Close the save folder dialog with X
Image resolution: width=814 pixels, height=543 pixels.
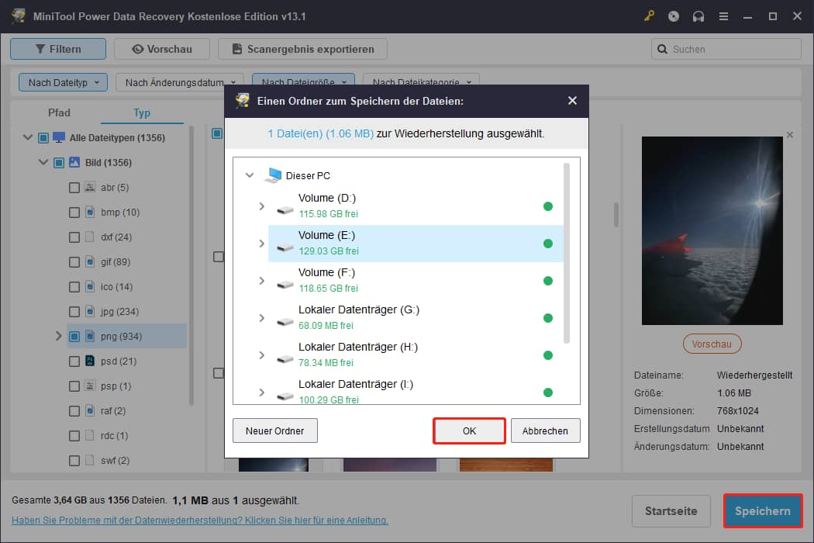[x=572, y=100]
